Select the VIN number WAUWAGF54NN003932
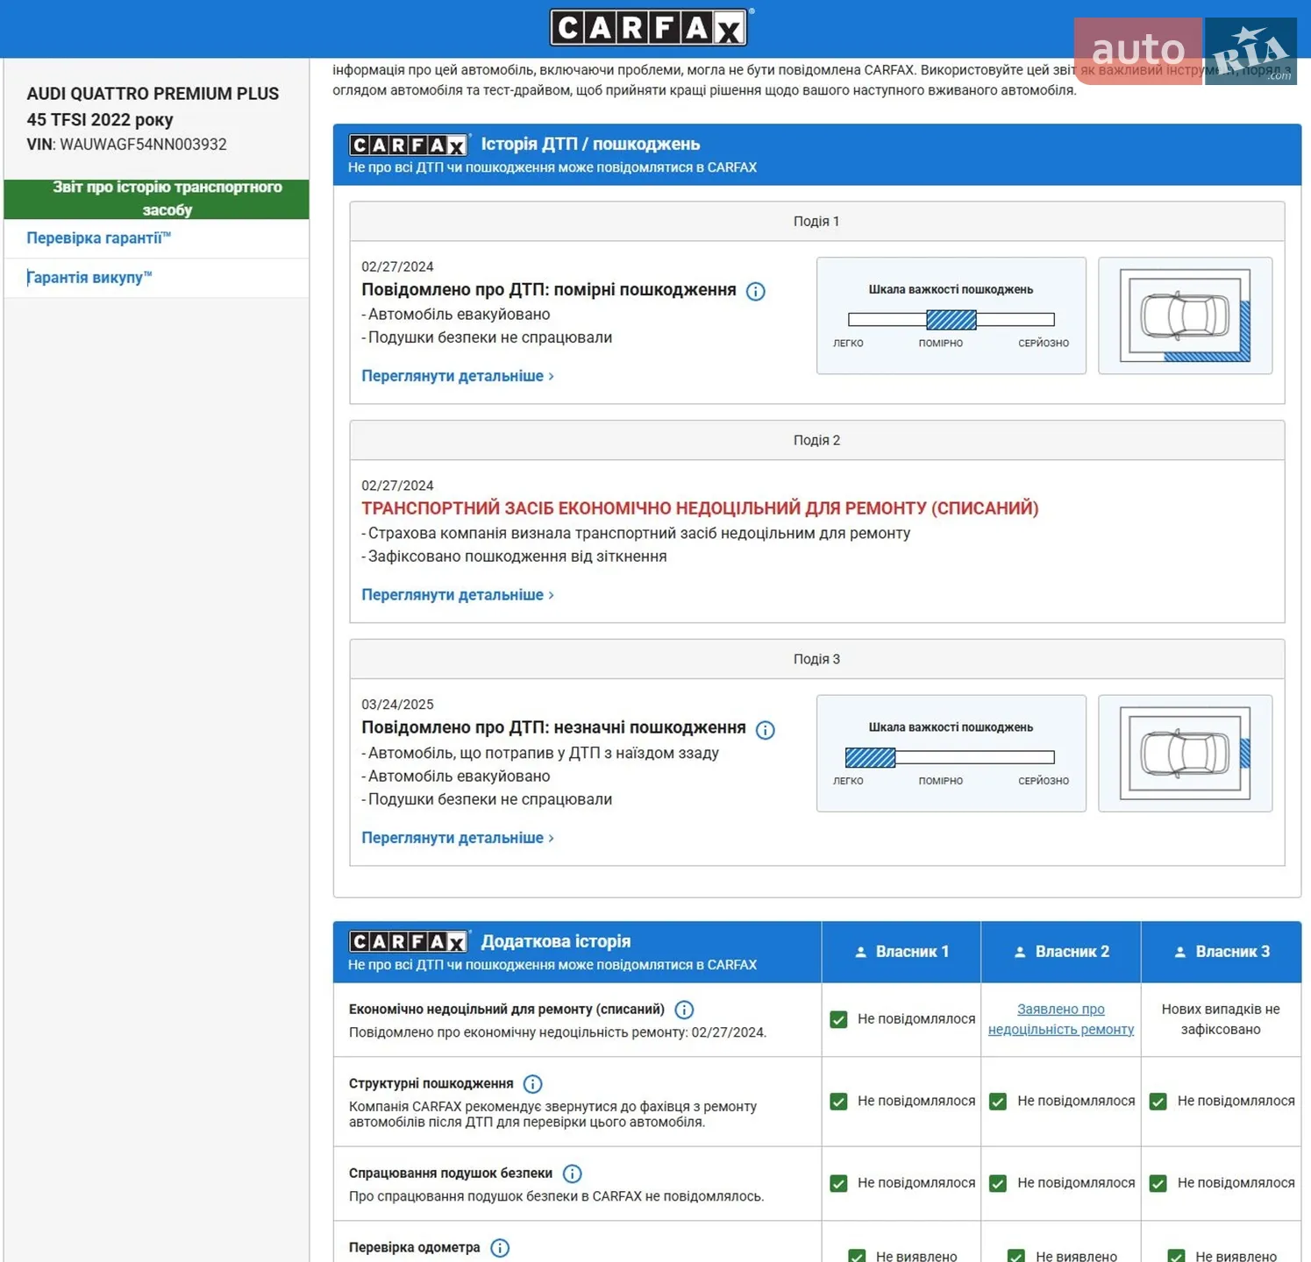The image size is (1311, 1262). (144, 145)
